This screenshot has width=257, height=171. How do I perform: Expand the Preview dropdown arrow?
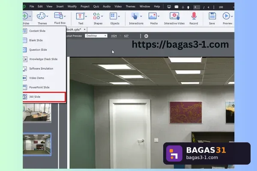point(232,16)
